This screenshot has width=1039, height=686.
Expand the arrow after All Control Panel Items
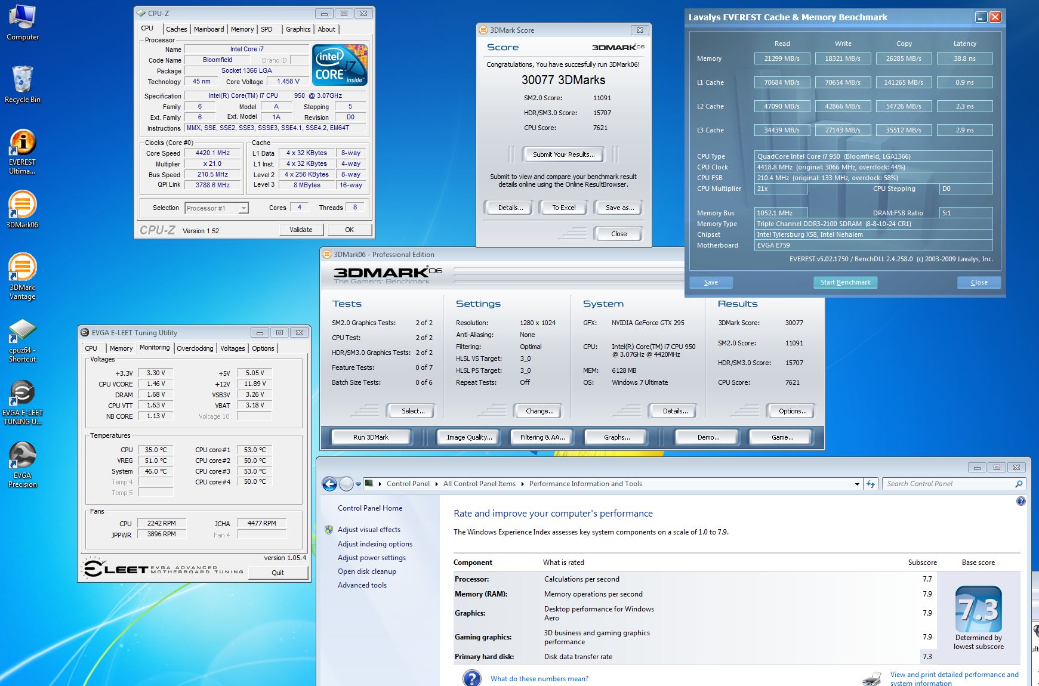tap(523, 484)
